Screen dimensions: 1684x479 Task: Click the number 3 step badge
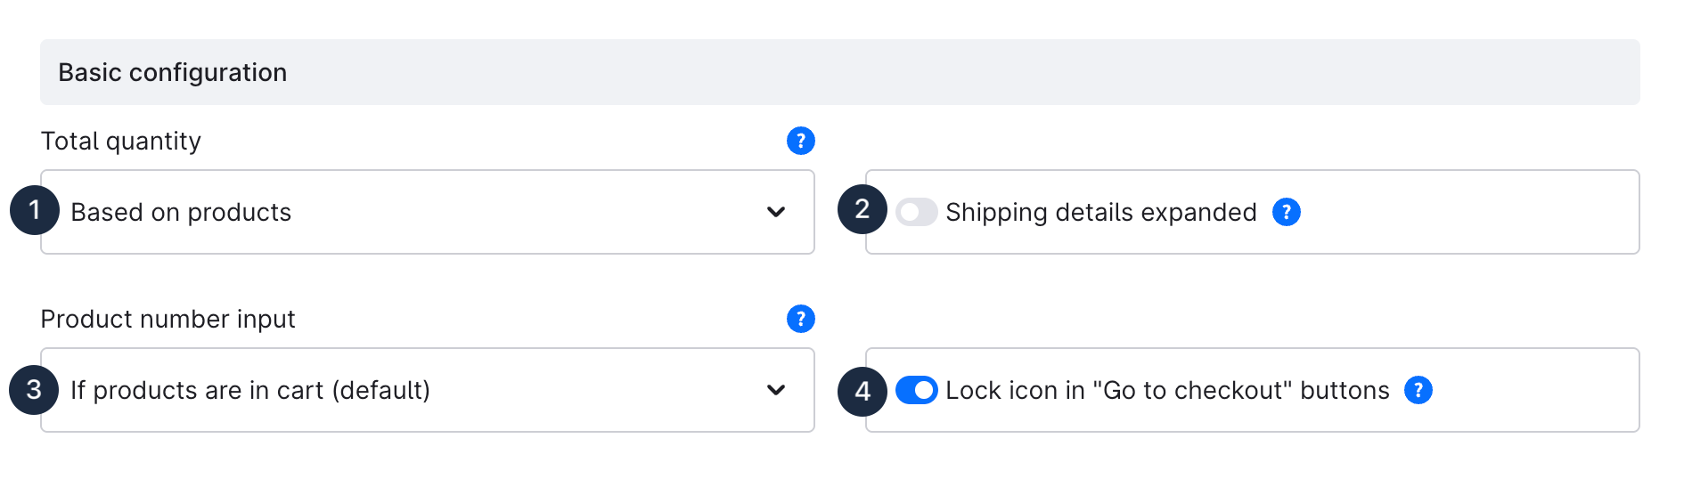point(34,390)
